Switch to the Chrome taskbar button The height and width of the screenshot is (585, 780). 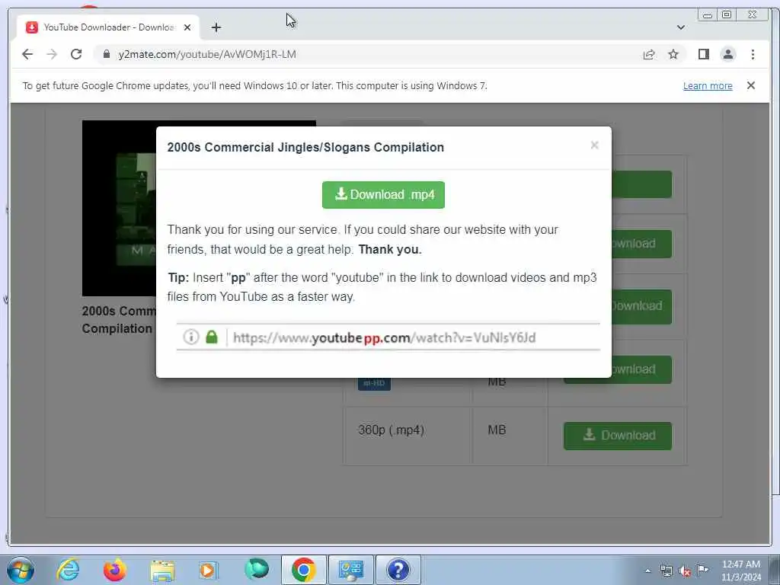pyautogui.click(x=303, y=570)
